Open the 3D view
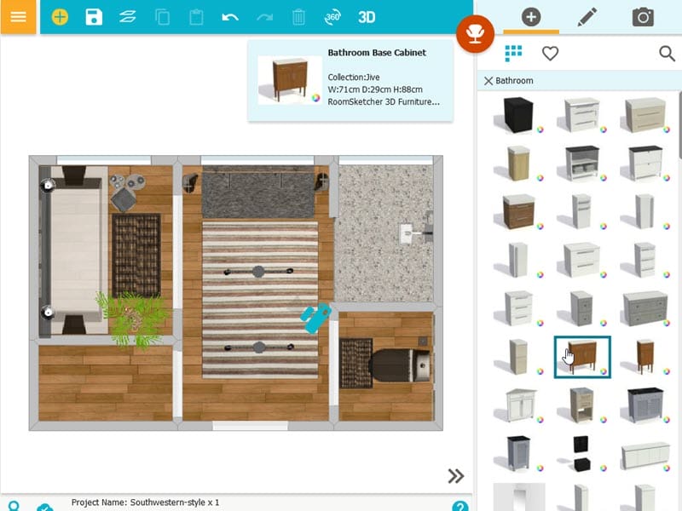682x511 pixels. click(x=367, y=16)
